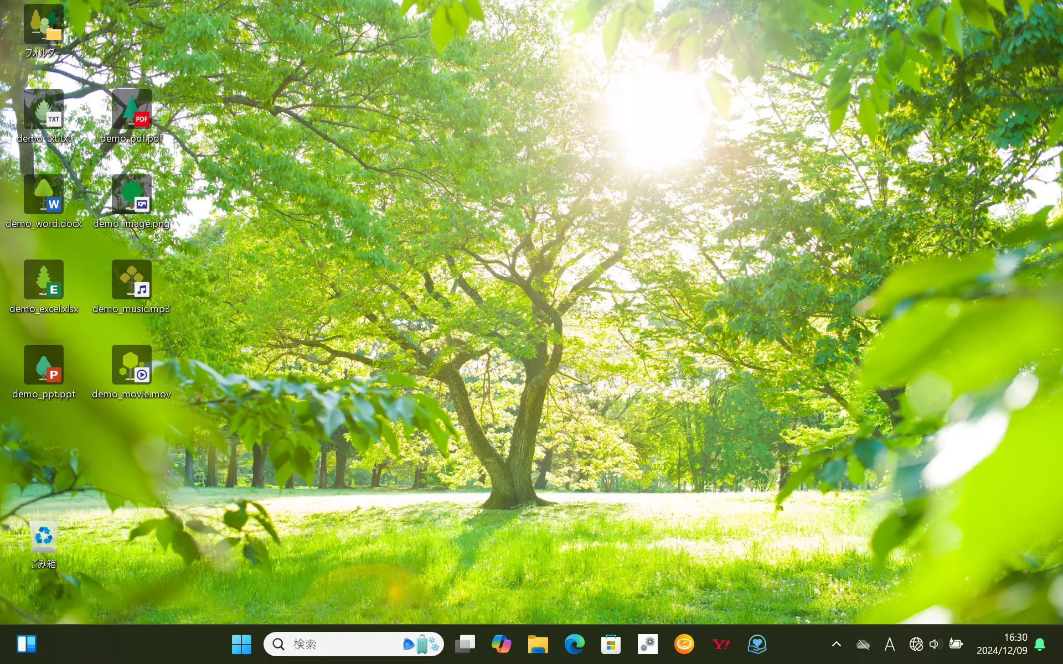
Task: Click the search highlights image in search box
Action: pos(421,644)
